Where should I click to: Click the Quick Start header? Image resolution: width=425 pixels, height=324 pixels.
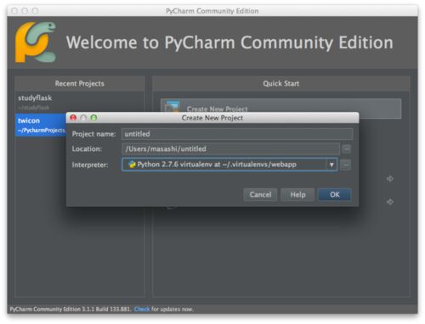[x=280, y=83]
